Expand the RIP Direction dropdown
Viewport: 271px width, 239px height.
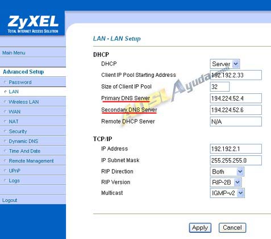tap(227, 172)
